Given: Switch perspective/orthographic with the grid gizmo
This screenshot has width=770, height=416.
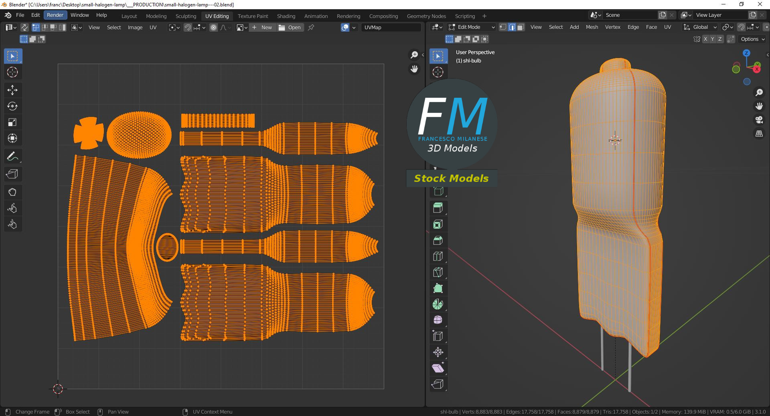Looking at the screenshot, I should 759,134.
